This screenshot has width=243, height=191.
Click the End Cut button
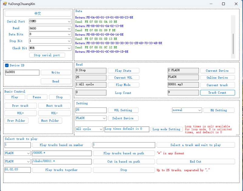coord(196,162)
